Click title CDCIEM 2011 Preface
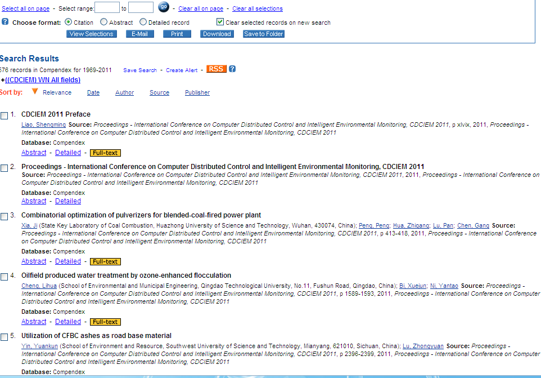This screenshot has height=378, width=541. [56, 114]
